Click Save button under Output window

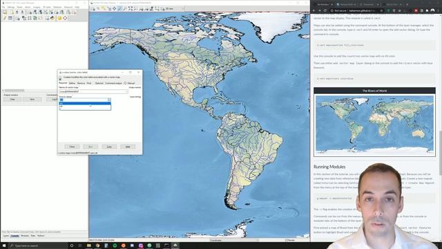tap(32, 100)
